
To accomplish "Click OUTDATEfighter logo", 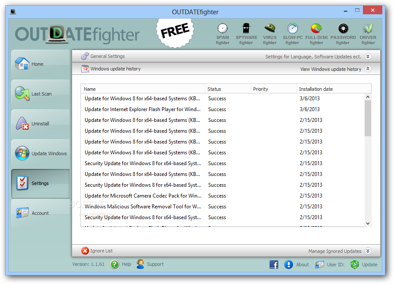I will coord(77,35).
